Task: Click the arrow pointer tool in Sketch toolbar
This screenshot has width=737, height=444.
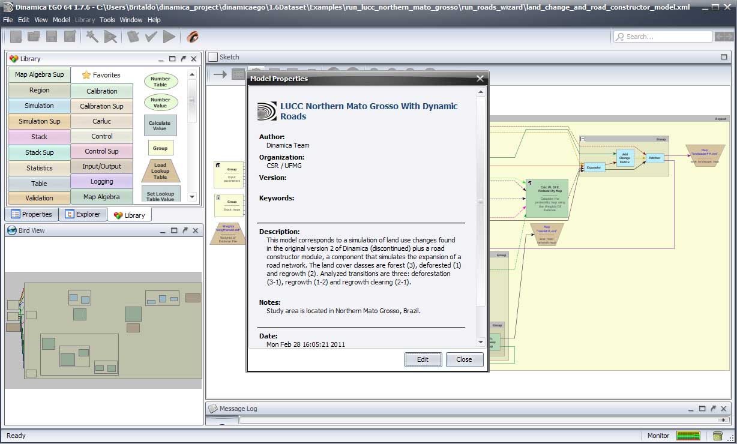Action: [220, 74]
